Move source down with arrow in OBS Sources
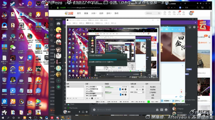Image resolution: width=215 pixels, height=120 pixels. [x=98, y=98]
